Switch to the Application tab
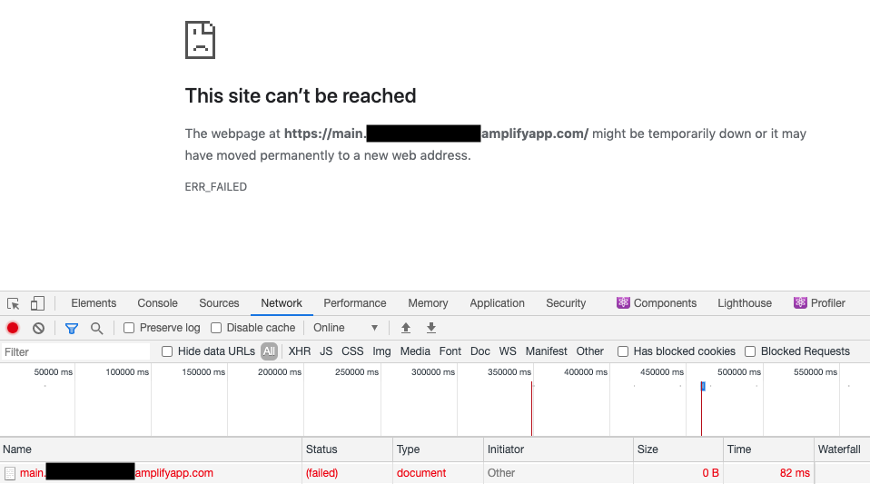The height and width of the screenshot is (484, 870). click(497, 303)
